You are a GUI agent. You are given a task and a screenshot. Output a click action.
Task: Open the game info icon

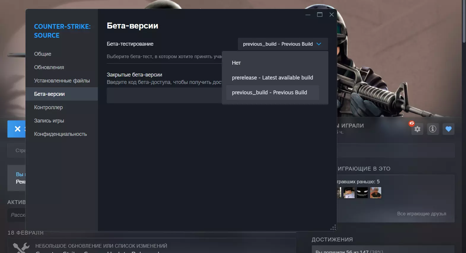[433, 129]
